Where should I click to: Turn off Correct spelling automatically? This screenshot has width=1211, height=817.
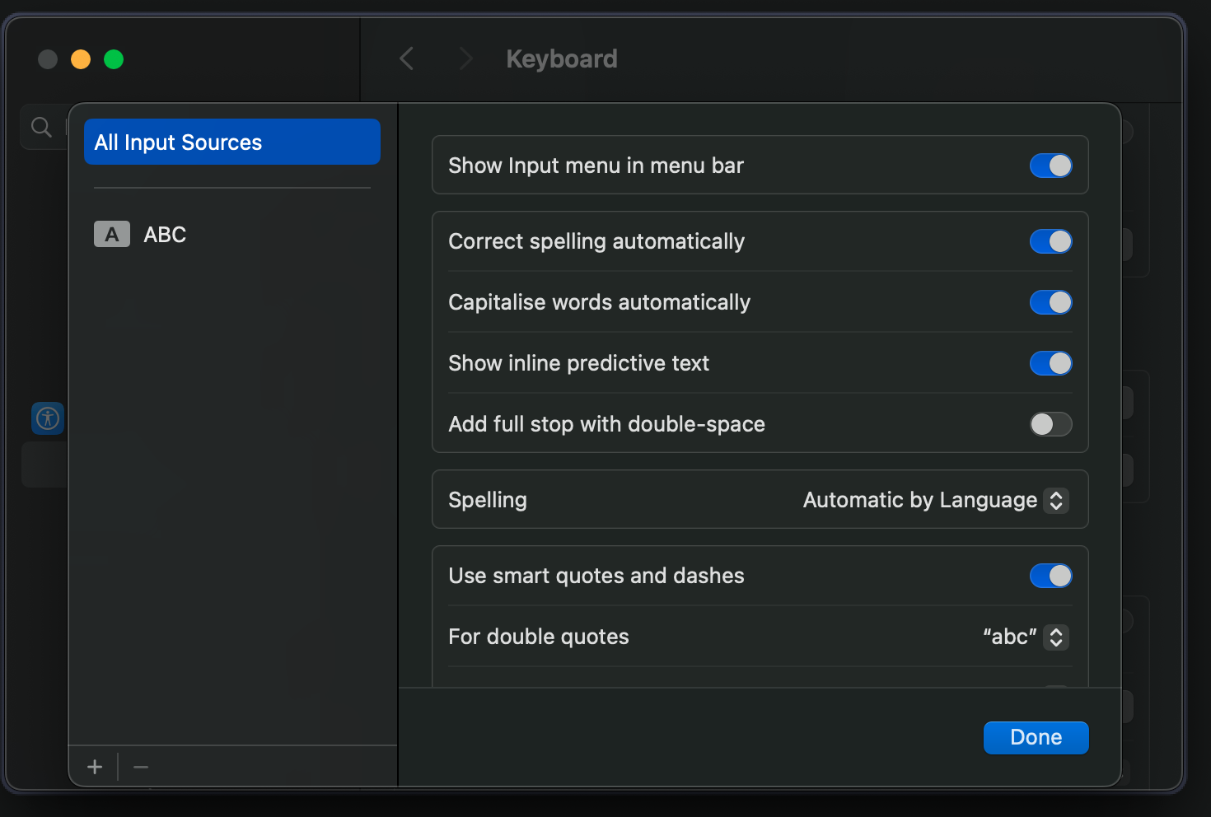(x=1050, y=241)
